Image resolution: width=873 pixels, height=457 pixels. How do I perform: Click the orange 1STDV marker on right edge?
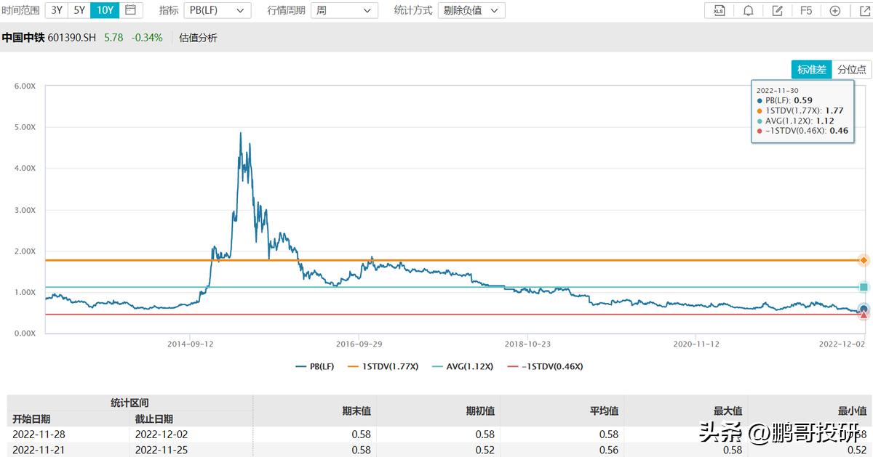863,259
